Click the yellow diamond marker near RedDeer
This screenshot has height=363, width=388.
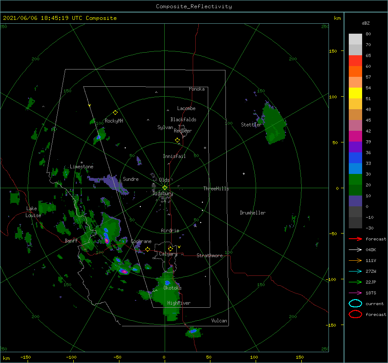(x=177, y=140)
